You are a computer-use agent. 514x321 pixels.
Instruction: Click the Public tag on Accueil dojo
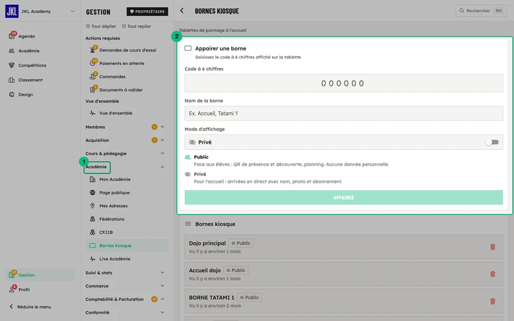click(x=236, y=270)
